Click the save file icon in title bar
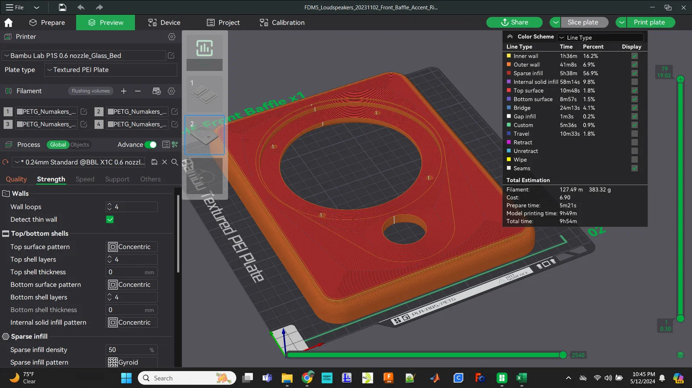 (x=63, y=7)
